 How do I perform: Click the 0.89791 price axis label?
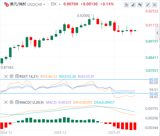(x=152, y=41)
